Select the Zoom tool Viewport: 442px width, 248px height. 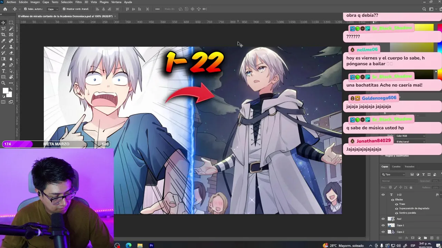click(3, 83)
